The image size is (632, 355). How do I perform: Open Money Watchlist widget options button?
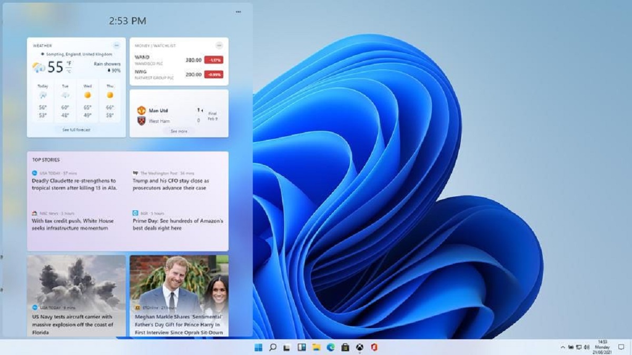pos(219,45)
